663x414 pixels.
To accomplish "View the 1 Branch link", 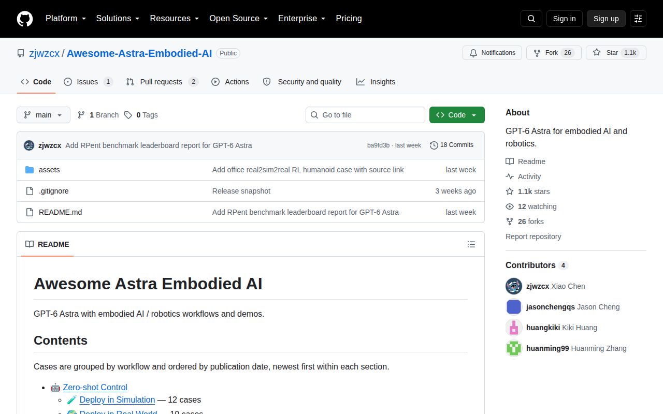I will (98, 115).
